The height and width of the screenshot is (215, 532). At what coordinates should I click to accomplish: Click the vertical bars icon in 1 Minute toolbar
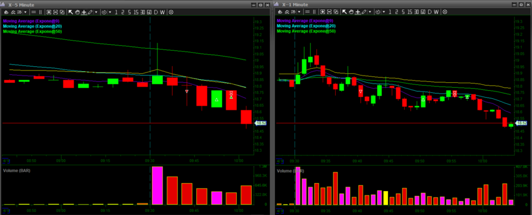click(314, 12)
